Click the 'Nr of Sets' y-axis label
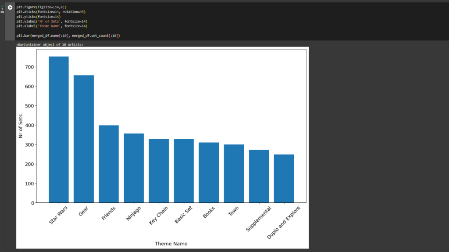 (x=21, y=125)
